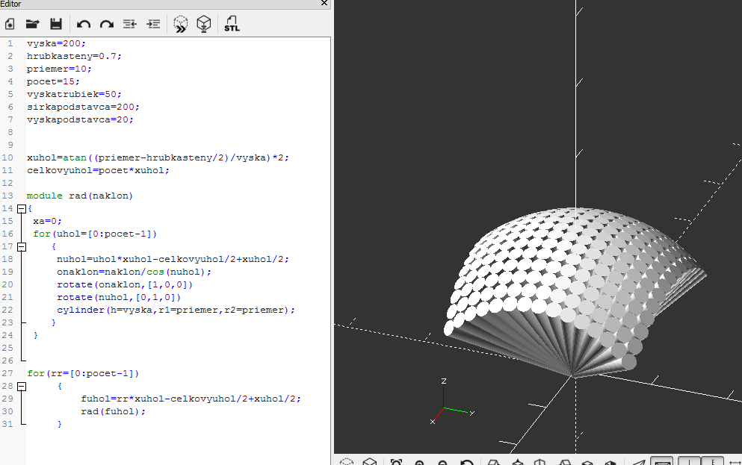Close the Editor panel

tap(324, 4)
